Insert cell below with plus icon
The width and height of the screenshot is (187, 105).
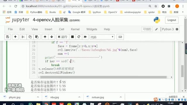pos(15,37)
